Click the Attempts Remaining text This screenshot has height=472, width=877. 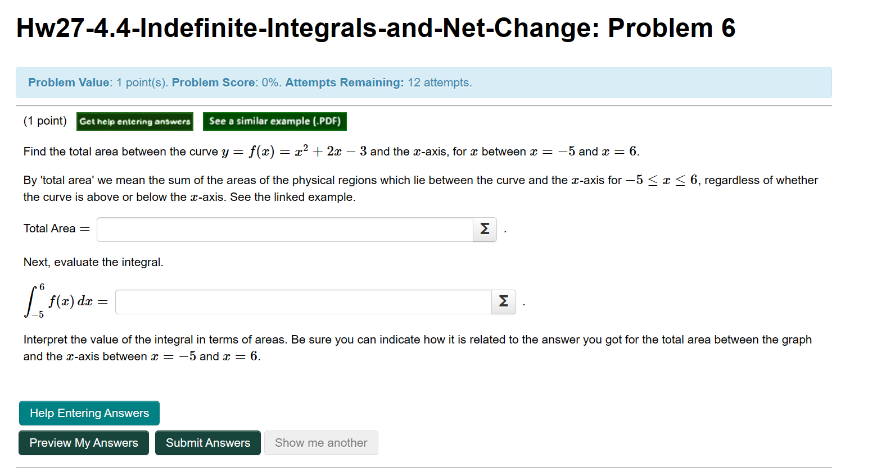tap(343, 82)
